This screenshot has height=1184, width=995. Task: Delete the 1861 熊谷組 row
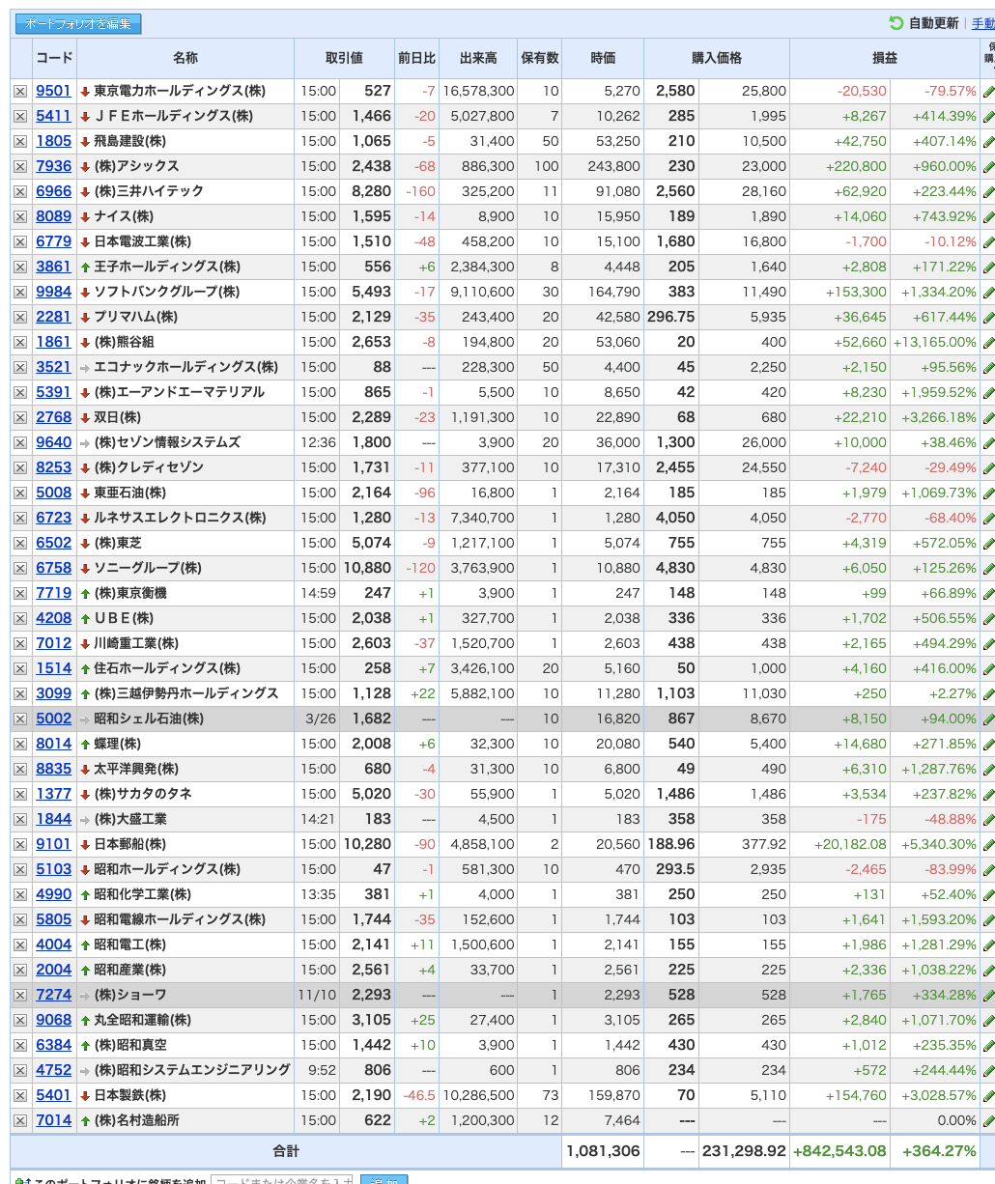[20, 342]
